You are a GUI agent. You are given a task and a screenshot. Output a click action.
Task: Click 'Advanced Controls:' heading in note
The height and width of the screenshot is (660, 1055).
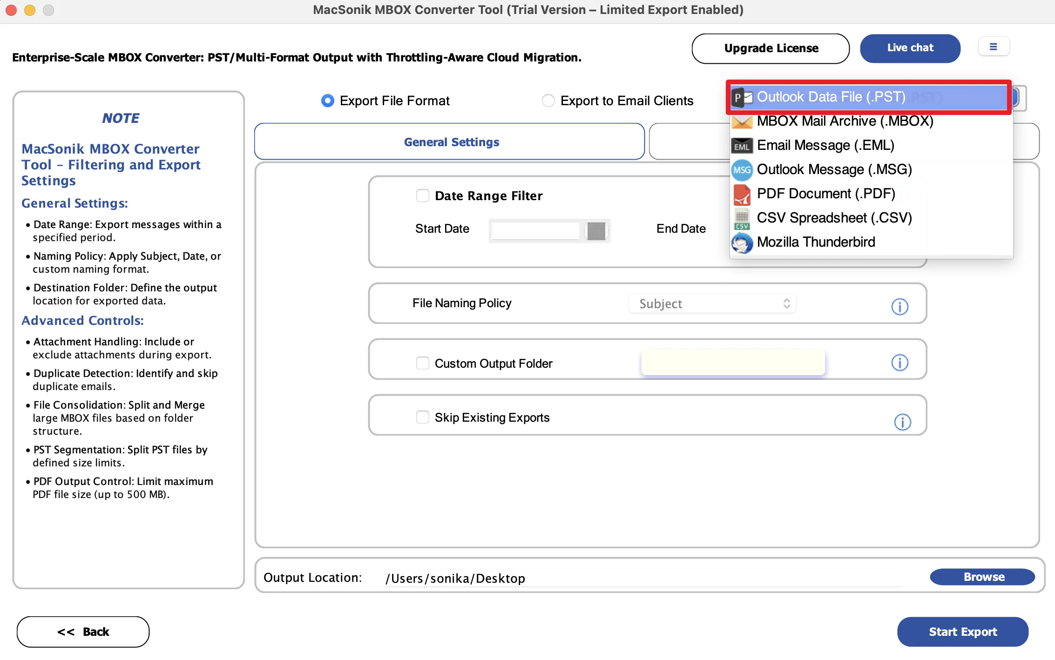(82, 320)
